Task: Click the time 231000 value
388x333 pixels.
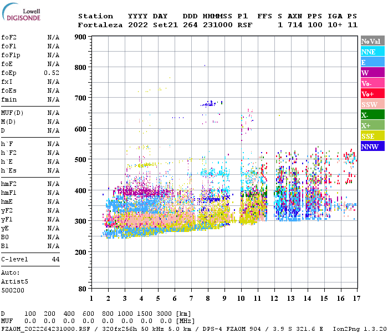Action: click(x=218, y=25)
